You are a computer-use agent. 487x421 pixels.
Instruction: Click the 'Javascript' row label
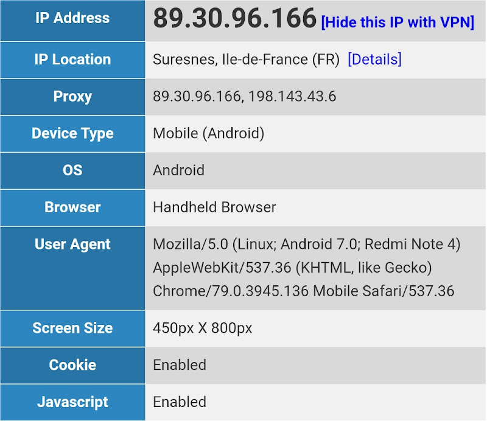(x=72, y=402)
